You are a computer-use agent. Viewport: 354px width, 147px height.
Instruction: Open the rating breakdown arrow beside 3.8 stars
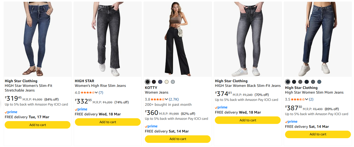[166, 99]
